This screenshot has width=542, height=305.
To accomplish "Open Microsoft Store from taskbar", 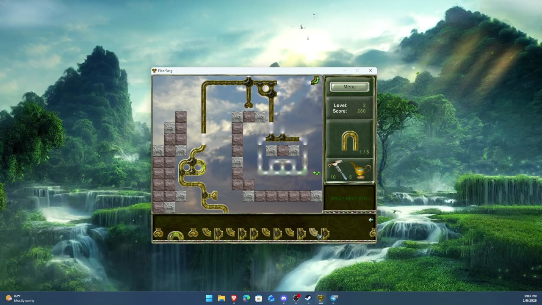I will point(259,298).
